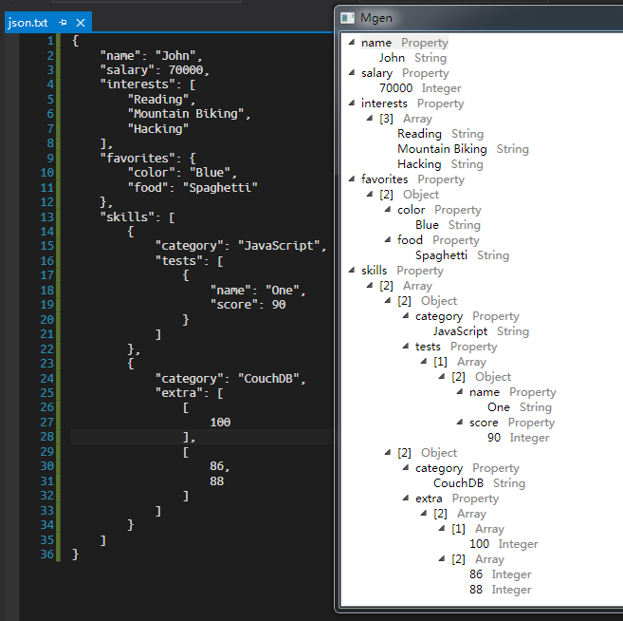Screen dimensions: 623x621
Task: Switch to the json.txt tab
Action: (28, 22)
